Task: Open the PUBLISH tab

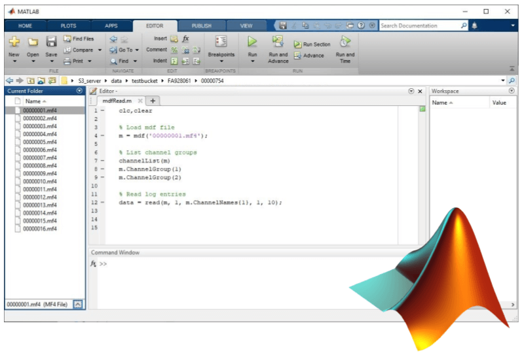Action: [202, 25]
